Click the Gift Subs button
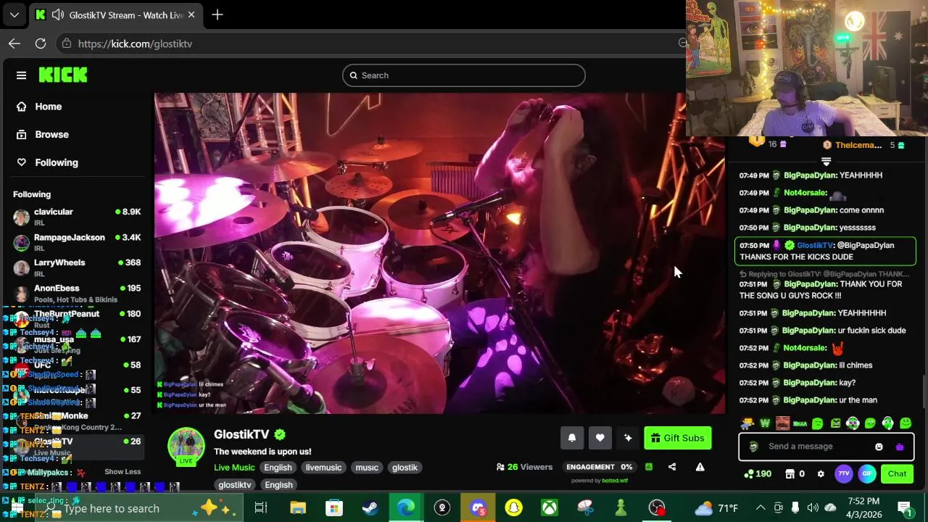The image size is (928, 522). 678,438
